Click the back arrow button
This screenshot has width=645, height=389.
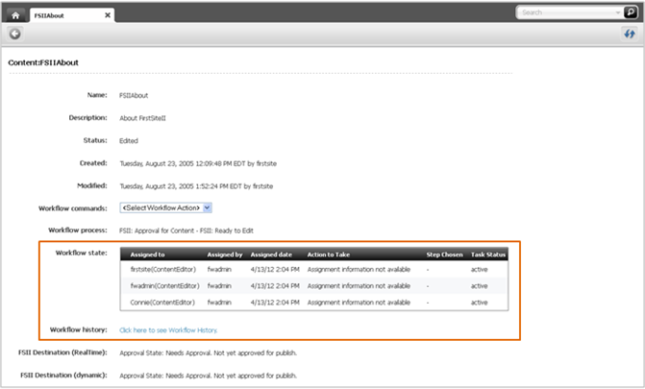(x=15, y=34)
